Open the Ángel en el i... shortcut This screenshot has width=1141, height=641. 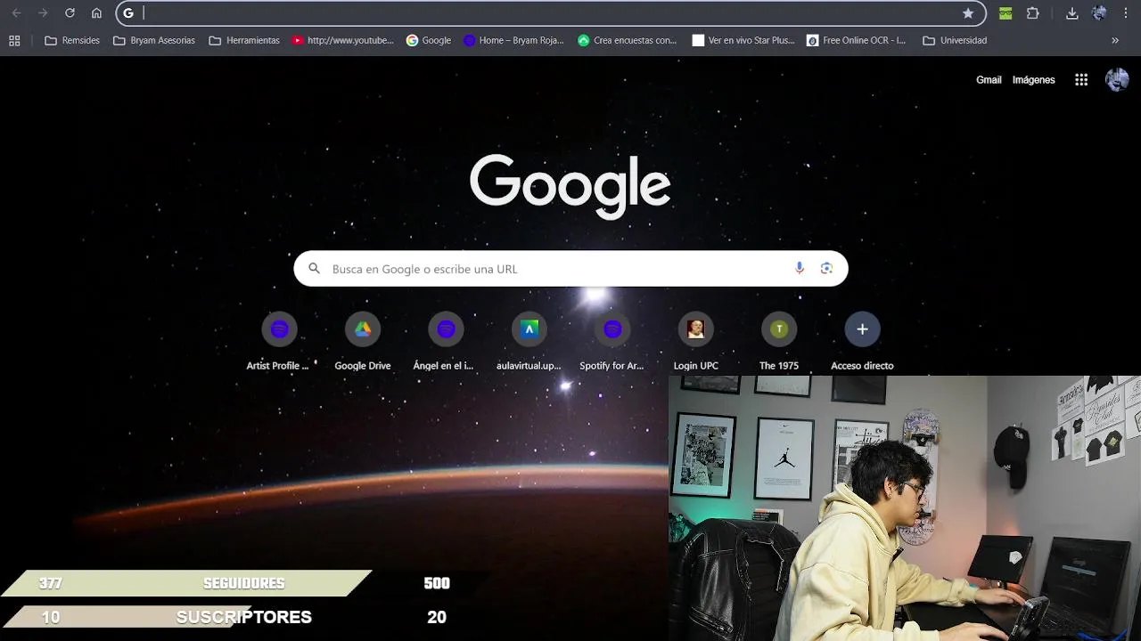tap(446, 342)
